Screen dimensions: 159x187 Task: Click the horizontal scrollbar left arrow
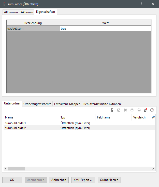pyautogui.click(x=6, y=168)
